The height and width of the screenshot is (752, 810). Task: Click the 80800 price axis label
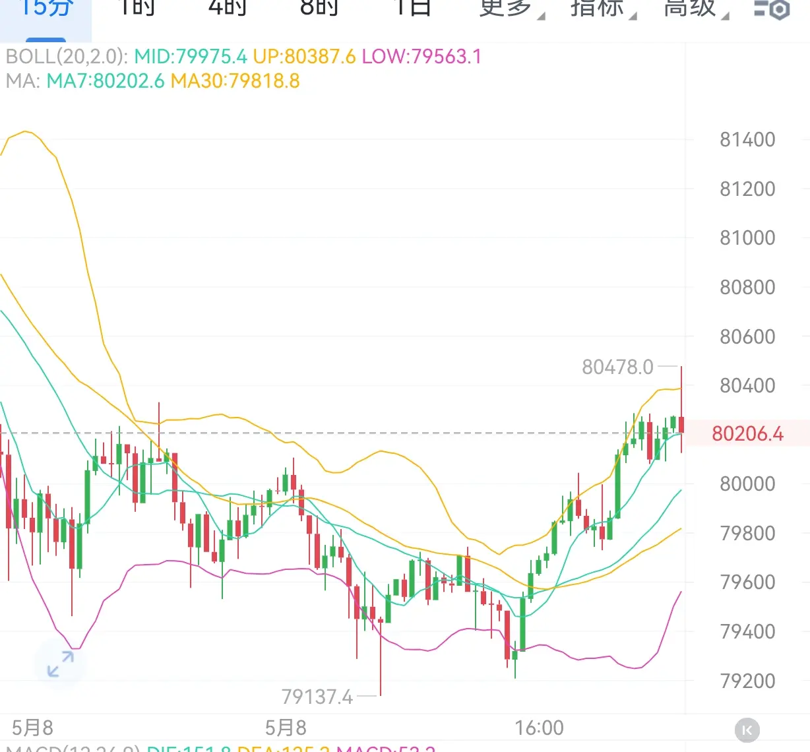[x=747, y=288]
